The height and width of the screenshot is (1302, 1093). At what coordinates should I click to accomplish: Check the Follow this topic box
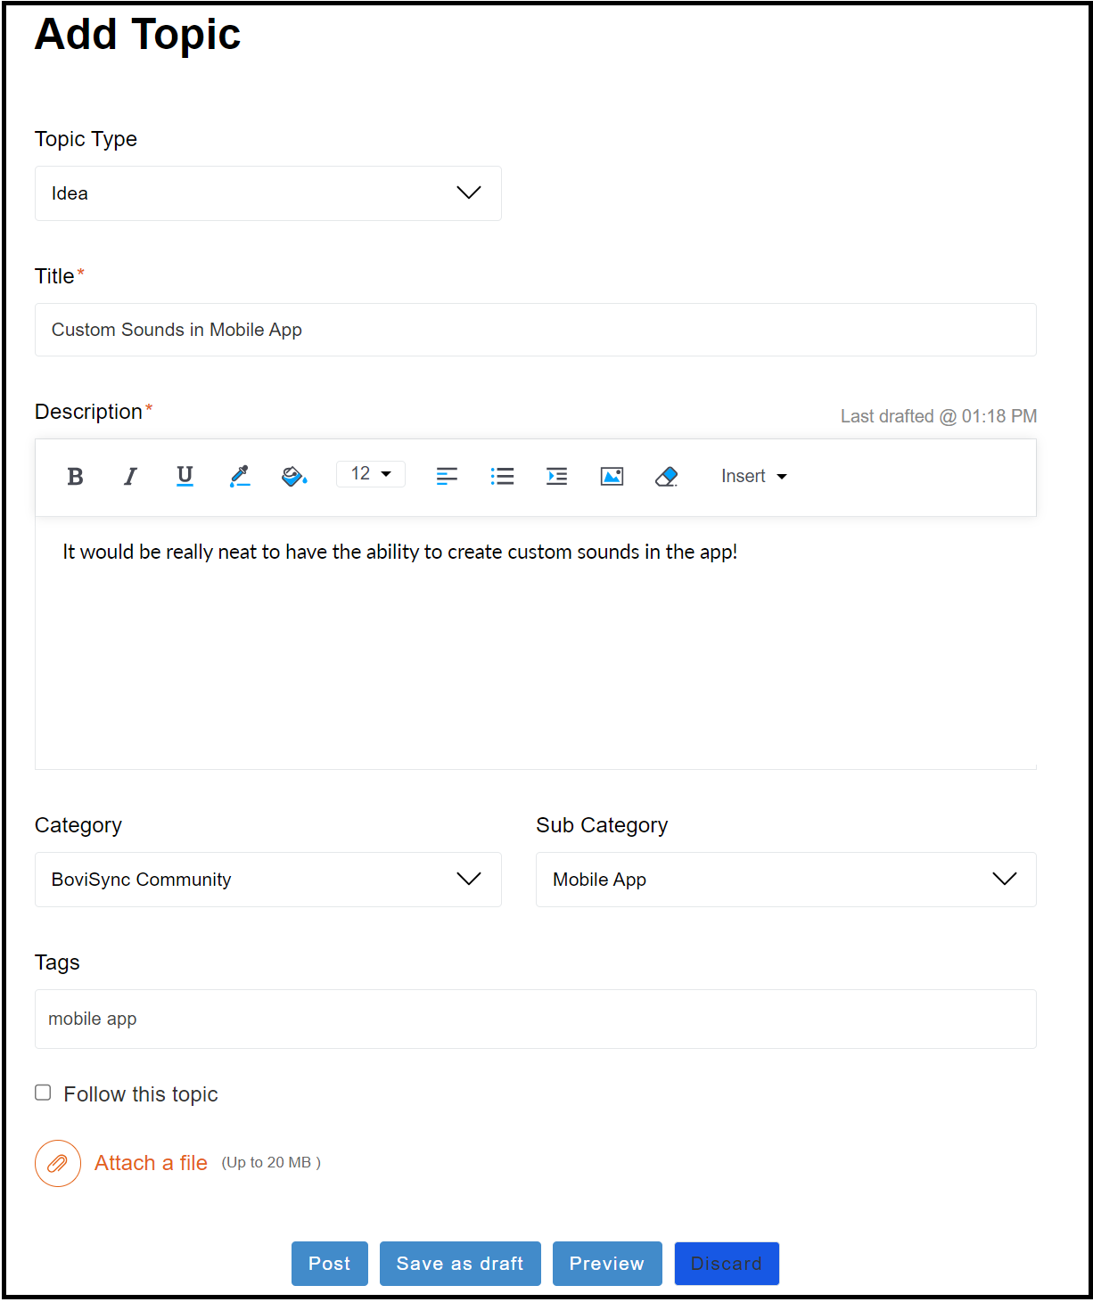tap(43, 1093)
